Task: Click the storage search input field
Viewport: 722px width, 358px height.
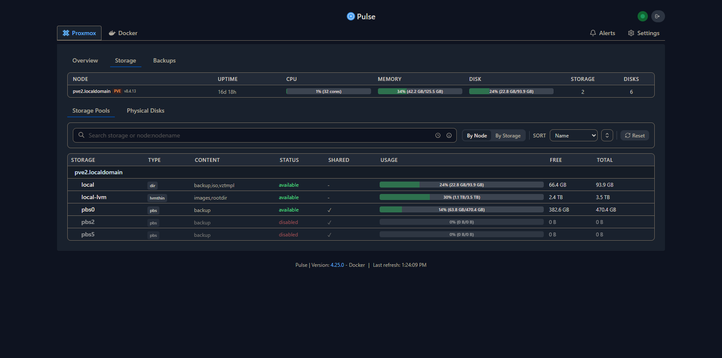Action: (x=257, y=135)
